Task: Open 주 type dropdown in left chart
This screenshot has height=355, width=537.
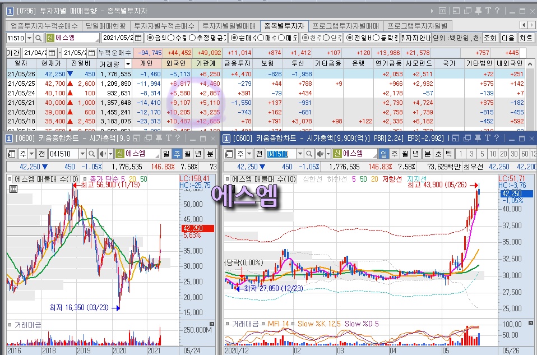Action: coord(31,154)
